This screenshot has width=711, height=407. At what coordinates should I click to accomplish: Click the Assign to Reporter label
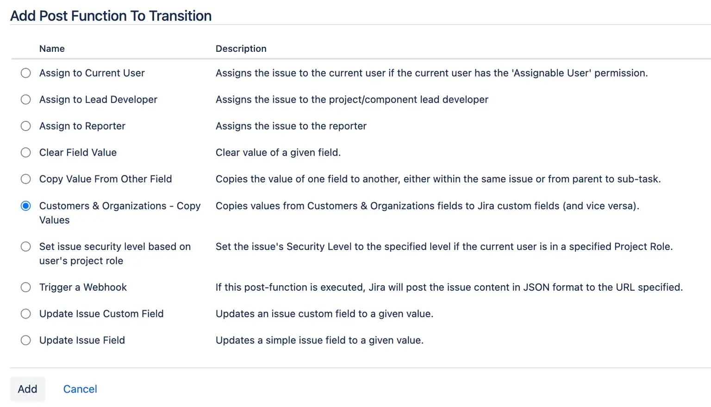(82, 126)
